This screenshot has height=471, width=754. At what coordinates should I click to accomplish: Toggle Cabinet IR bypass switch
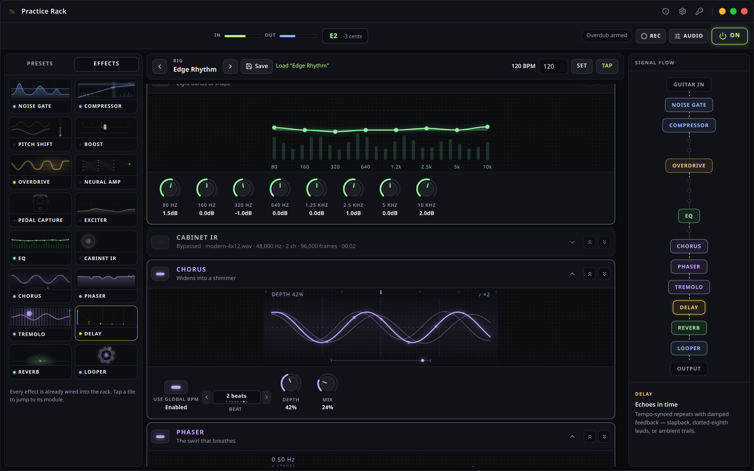(160, 242)
